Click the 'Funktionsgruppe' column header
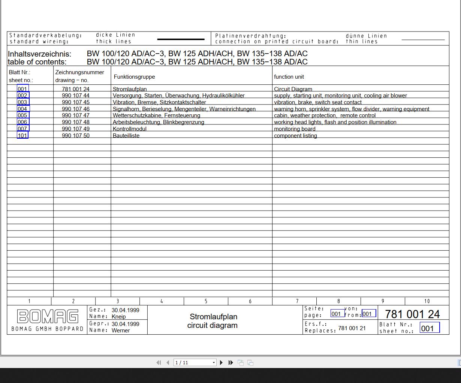Viewport: 461px width, 383px height. (135, 77)
